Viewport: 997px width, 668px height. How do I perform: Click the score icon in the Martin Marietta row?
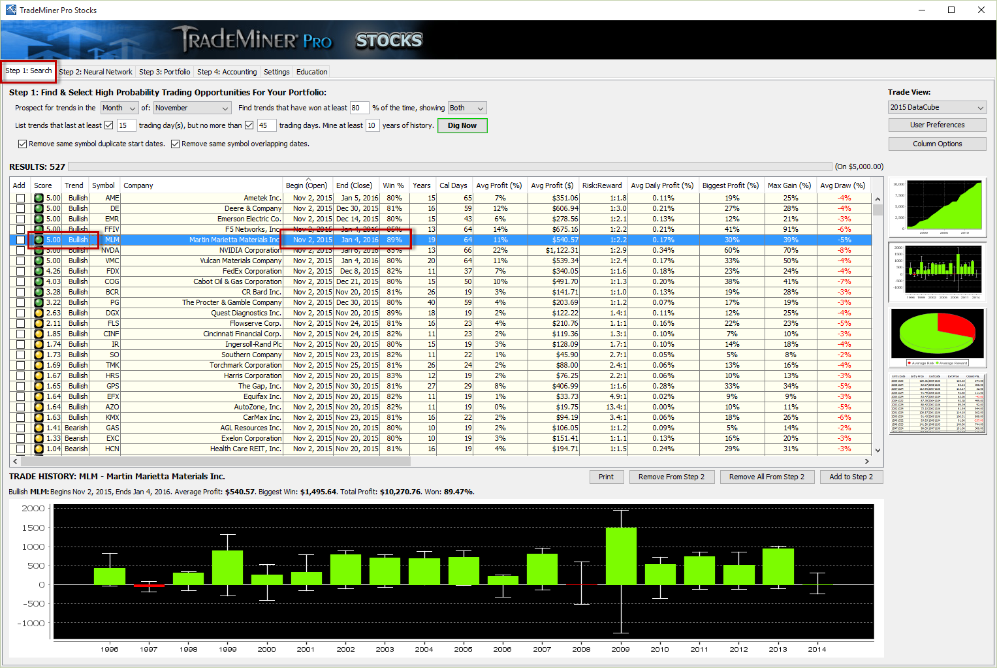click(39, 240)
